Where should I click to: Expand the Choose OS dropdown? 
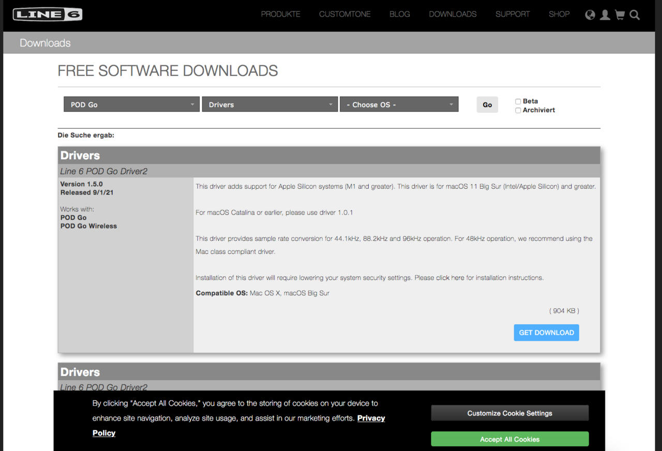(399, 104)
